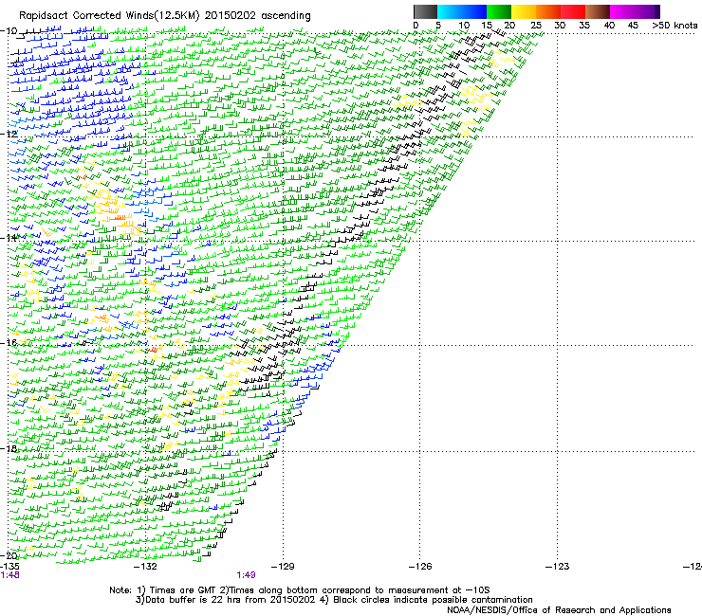Click the -18 latitude axis label
702x616 pixels.
tap(9, 448)
